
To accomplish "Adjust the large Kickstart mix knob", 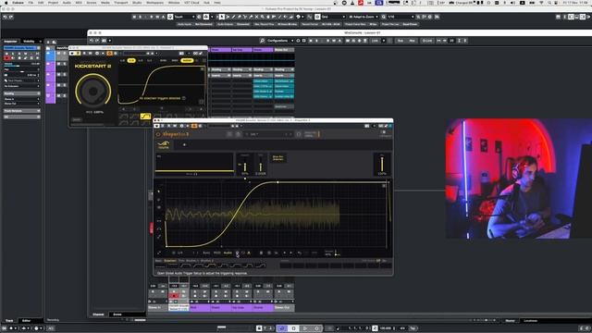I will [93, 91].
